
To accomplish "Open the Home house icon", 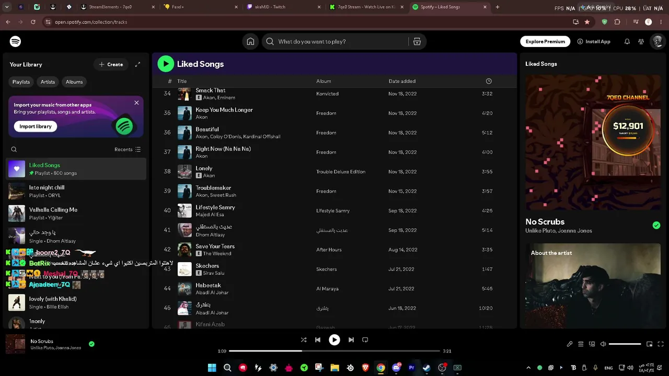I will 250,42.
